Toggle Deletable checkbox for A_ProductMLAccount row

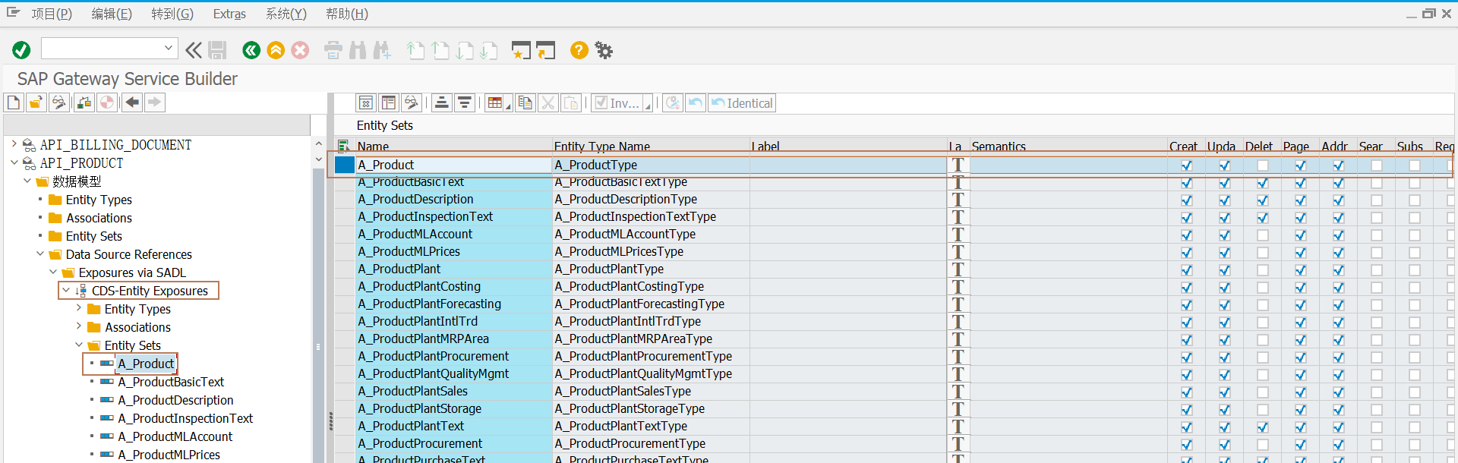coord(1263,235)
